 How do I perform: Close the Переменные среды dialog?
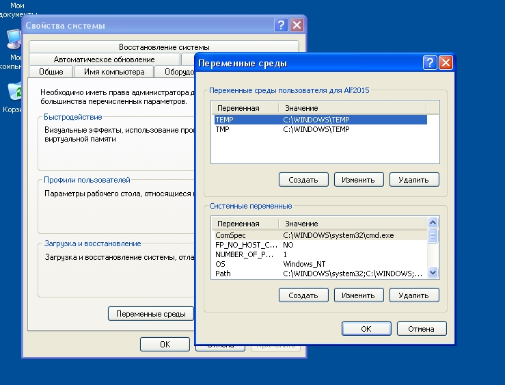[x=446, y=62]
